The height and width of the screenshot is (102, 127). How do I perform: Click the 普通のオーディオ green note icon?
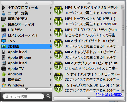pos(4,24)
